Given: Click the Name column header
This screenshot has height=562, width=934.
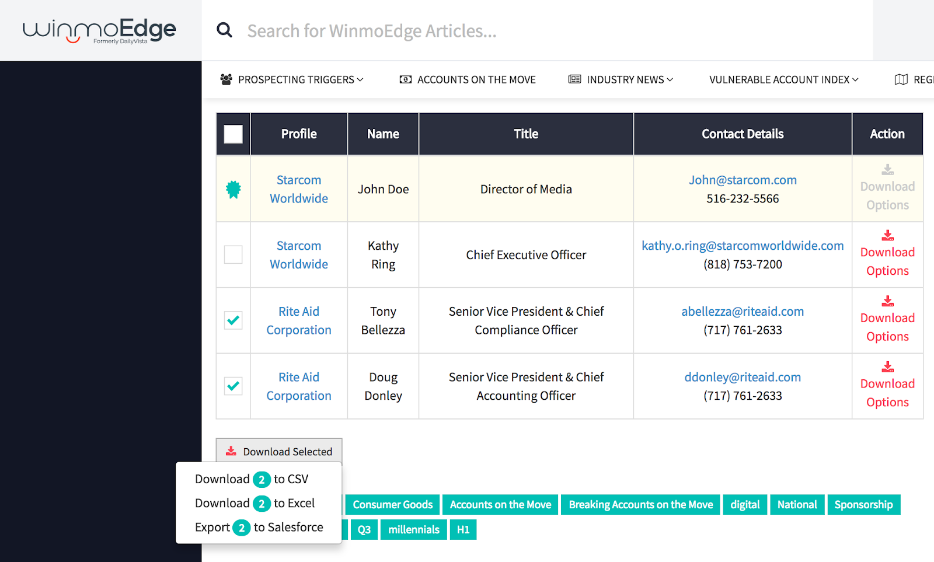Looking at the screenshot, I should [383, 134].
